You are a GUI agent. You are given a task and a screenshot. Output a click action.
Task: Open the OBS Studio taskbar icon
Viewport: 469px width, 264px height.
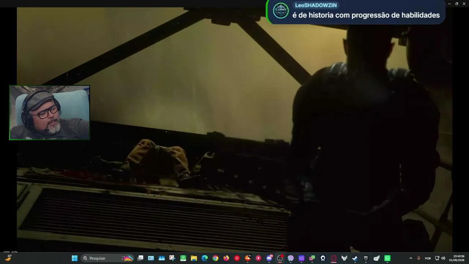click(x=280, y=258)
